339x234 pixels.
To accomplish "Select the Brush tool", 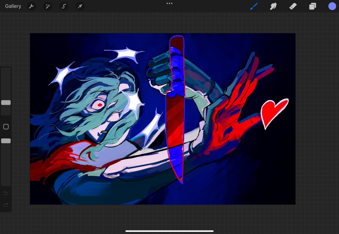I will click(254, 6).
